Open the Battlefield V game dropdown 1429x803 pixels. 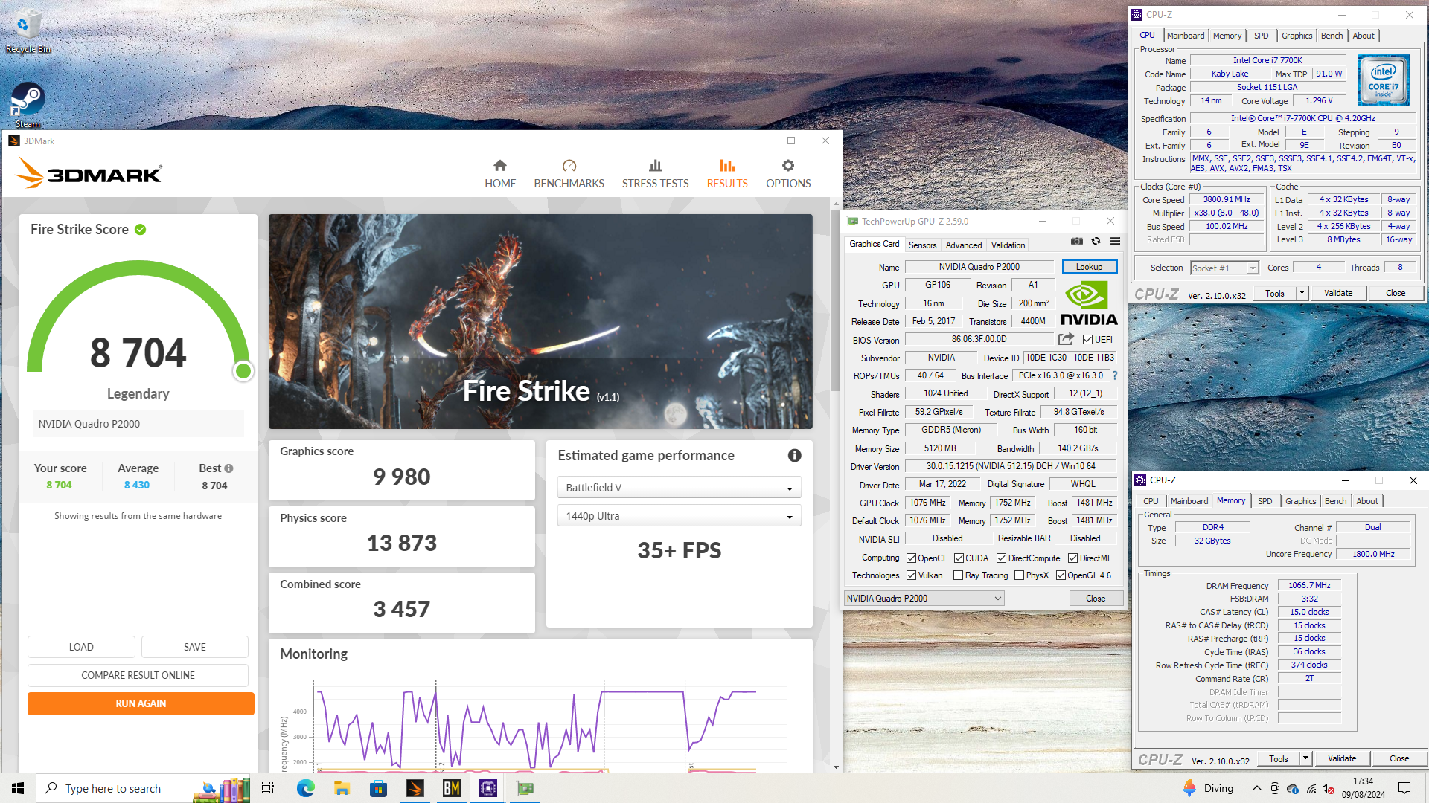[679, 488]
